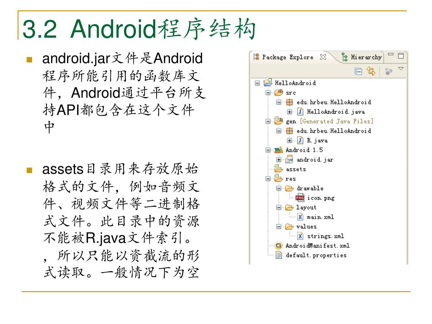Click the HelloAndroid.java file icon

point(300,111)
